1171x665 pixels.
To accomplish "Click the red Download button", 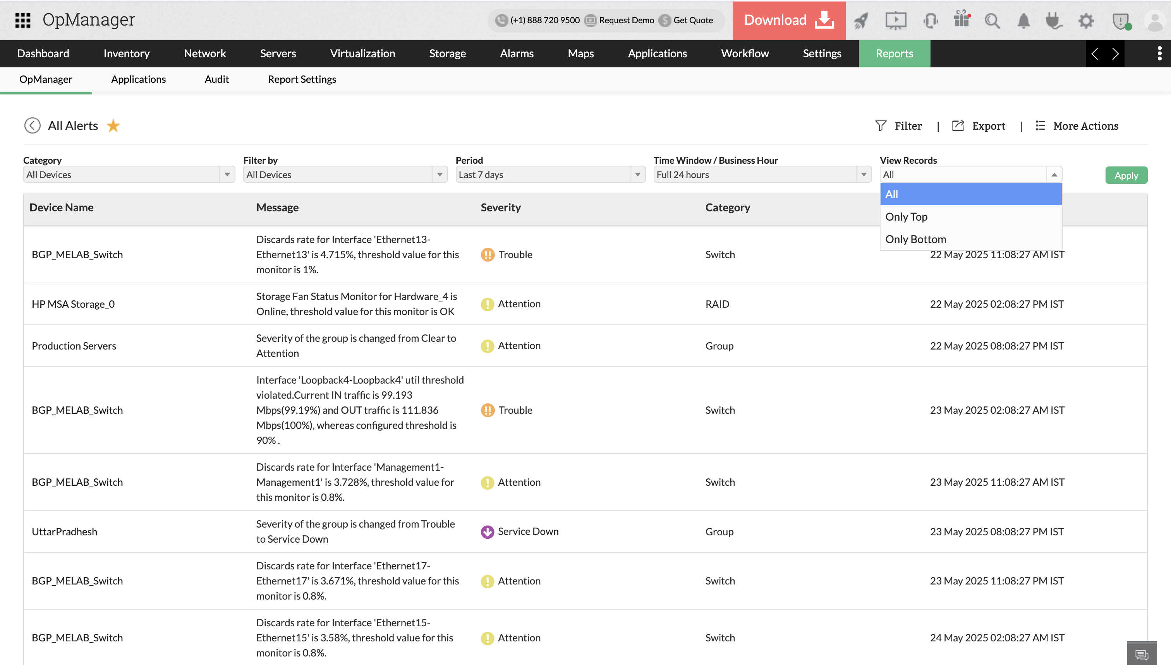I will point(788,20).
